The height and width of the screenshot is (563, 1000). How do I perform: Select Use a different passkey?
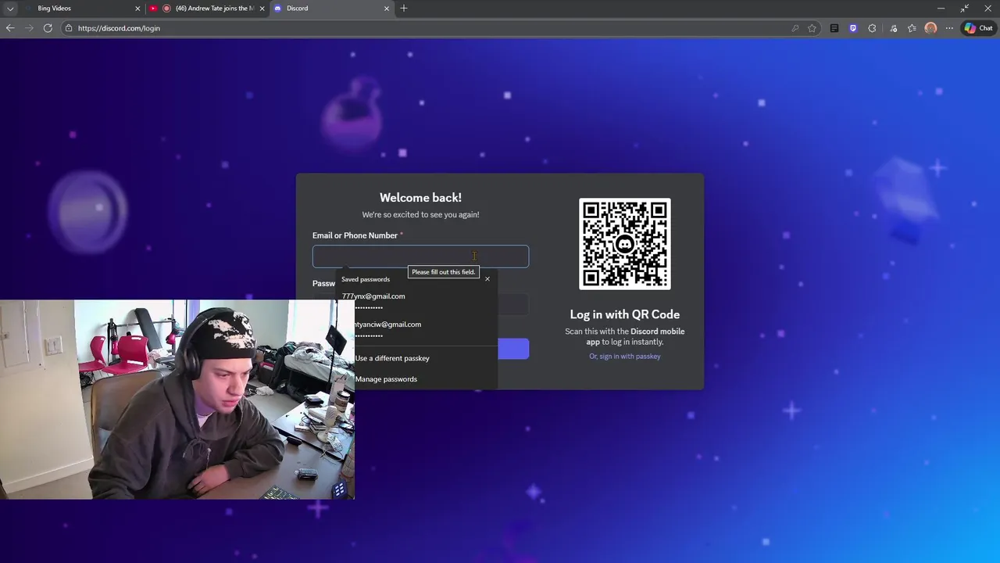tap(392, 358)
